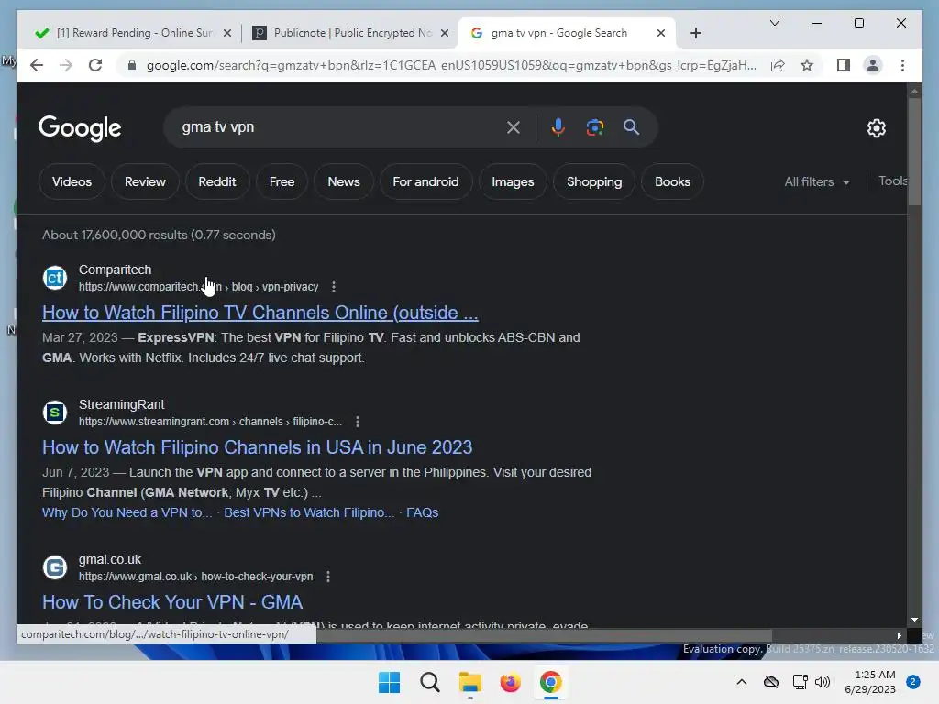Open the search Tools option
The image size is (939, 704).
pos(892,181)
